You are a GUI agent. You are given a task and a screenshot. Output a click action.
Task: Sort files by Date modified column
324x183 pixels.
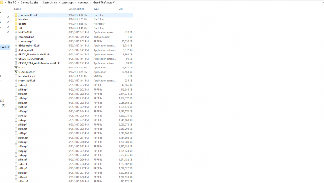pyautogui.click(x=76, y=9)
